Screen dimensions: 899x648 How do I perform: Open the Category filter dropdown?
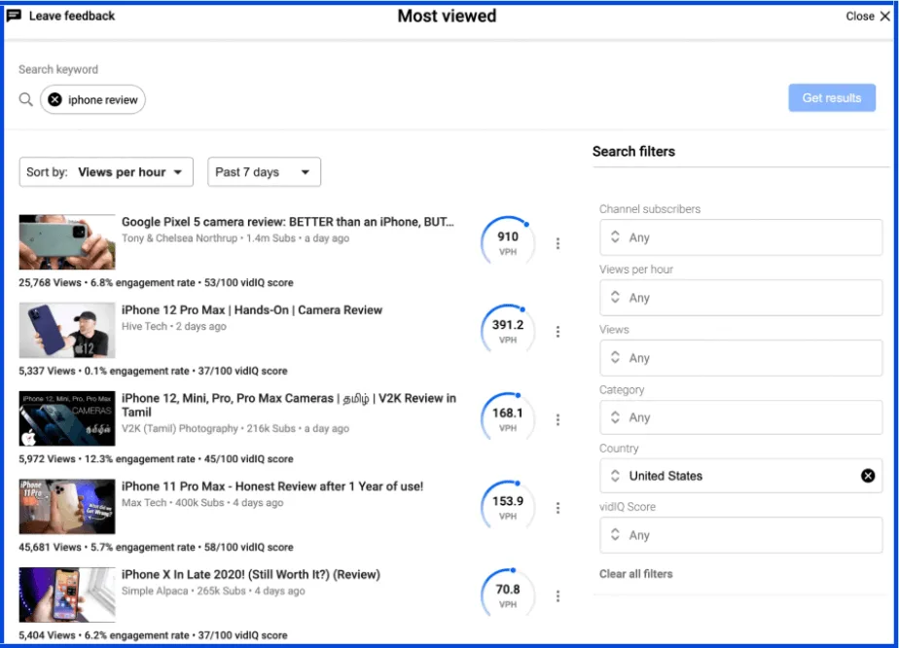click(740, 417)
